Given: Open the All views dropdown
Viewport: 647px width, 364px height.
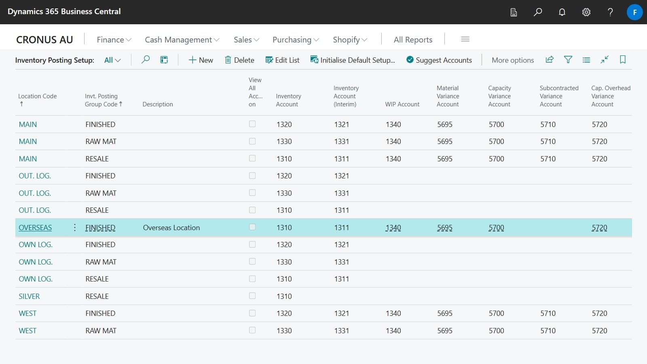Looking at the screenshot, I should click(112, 60).
